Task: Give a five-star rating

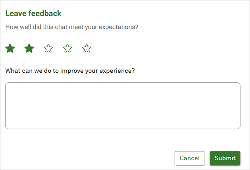Action: 86,48
